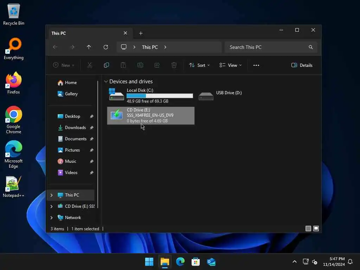Select Everything desktop shortcut
Viewport: 360px width, 270px height.
tap(14, 49)
